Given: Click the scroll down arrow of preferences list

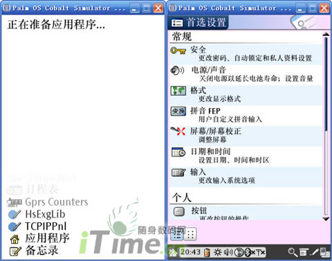Looking at the screenshot, I should coord(326,219).
